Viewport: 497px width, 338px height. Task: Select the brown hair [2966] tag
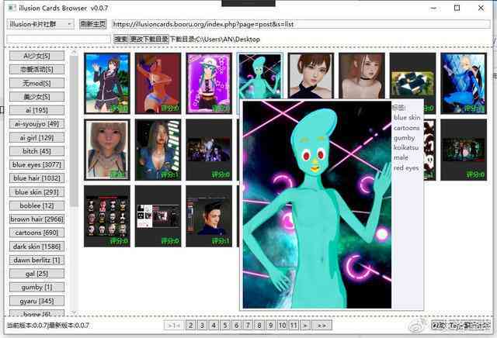tap(36, 219)
